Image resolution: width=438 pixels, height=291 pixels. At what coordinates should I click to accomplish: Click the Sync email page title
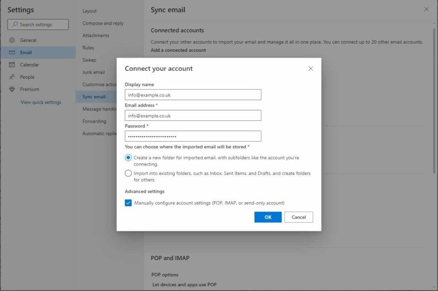168,10
